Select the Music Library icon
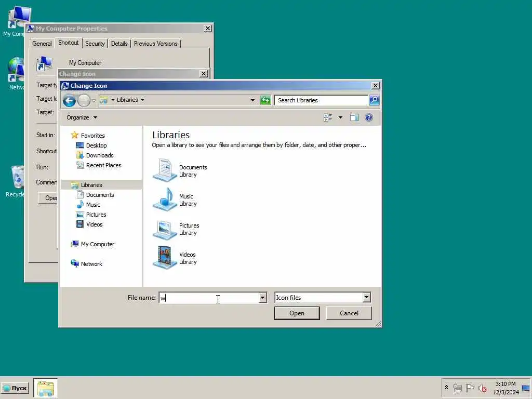 165,199
